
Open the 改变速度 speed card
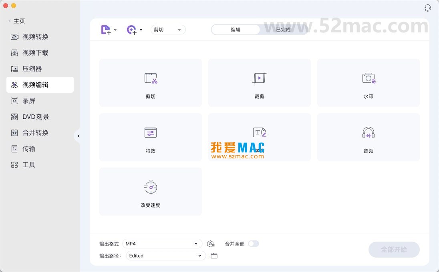click(x=151, y=192)
